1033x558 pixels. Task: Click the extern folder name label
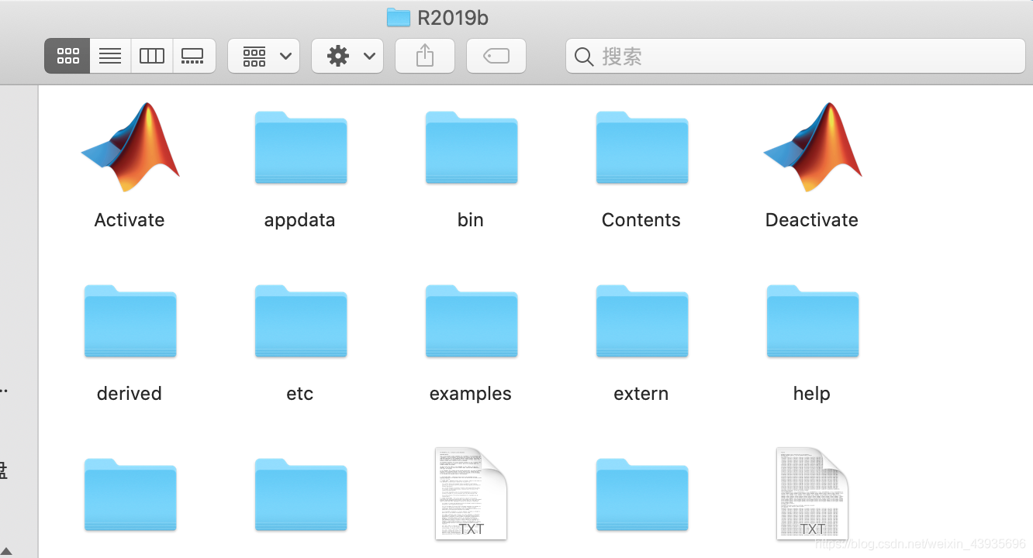tap(641, 394)
